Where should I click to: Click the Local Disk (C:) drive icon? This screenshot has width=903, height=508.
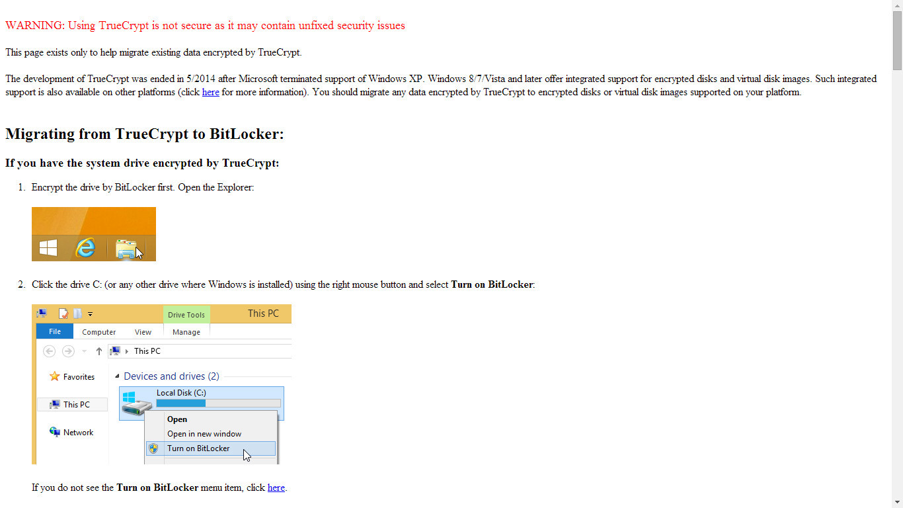pyautogui.click(x=137, y=403)
